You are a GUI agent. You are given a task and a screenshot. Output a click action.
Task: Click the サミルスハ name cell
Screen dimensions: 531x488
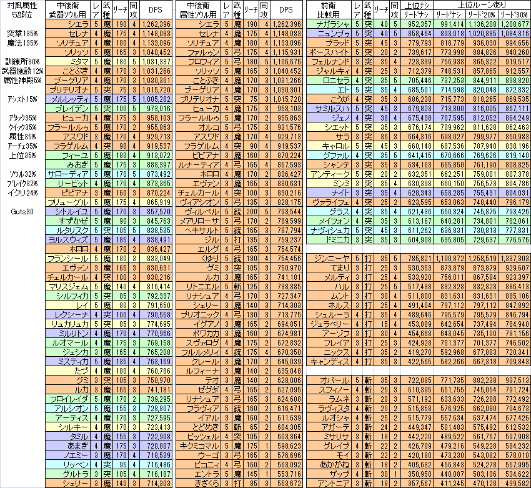329,108
